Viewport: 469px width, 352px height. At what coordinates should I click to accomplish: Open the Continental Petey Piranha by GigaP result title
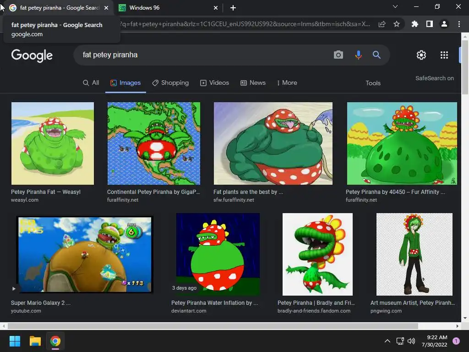[x=153, y=192]
